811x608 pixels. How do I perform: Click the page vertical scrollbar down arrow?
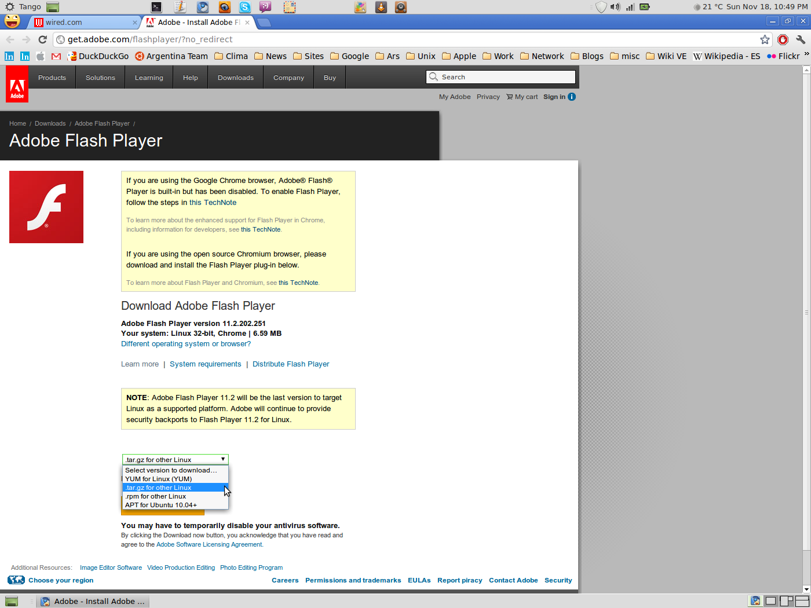click(x=806, y=589)
